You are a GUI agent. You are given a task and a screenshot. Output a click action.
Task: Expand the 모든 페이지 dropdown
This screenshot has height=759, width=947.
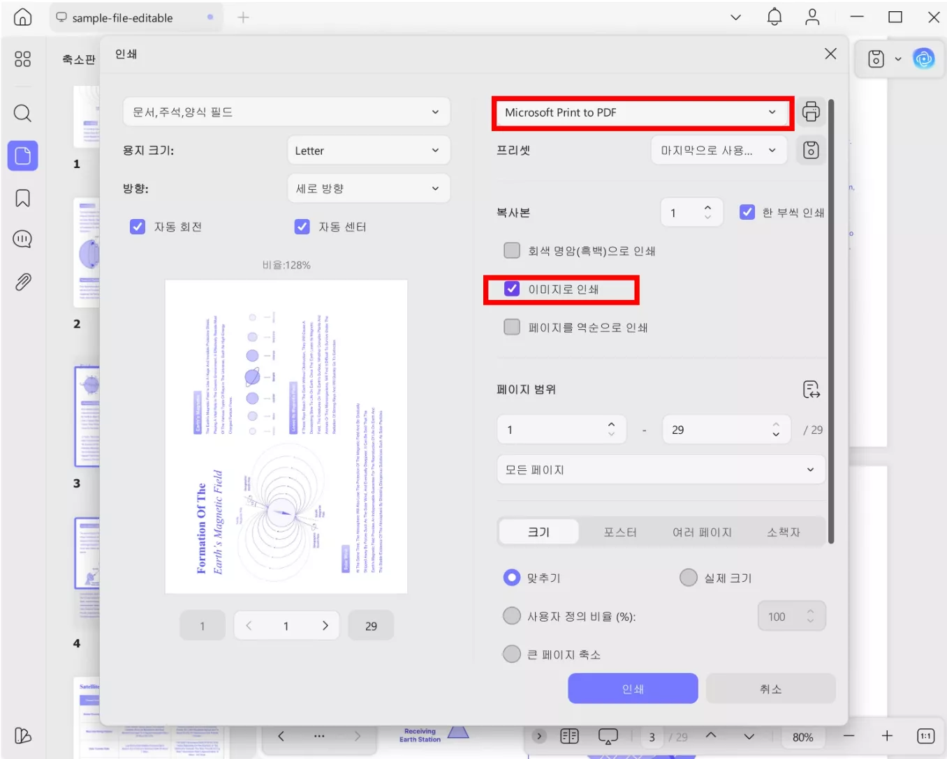pyautogui.click(x=661, y=469)
